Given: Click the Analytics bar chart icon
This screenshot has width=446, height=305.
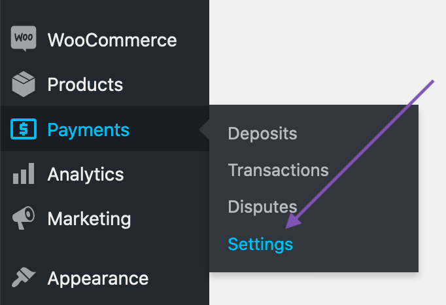Looking at the screenshot, I should click(23, 174).
